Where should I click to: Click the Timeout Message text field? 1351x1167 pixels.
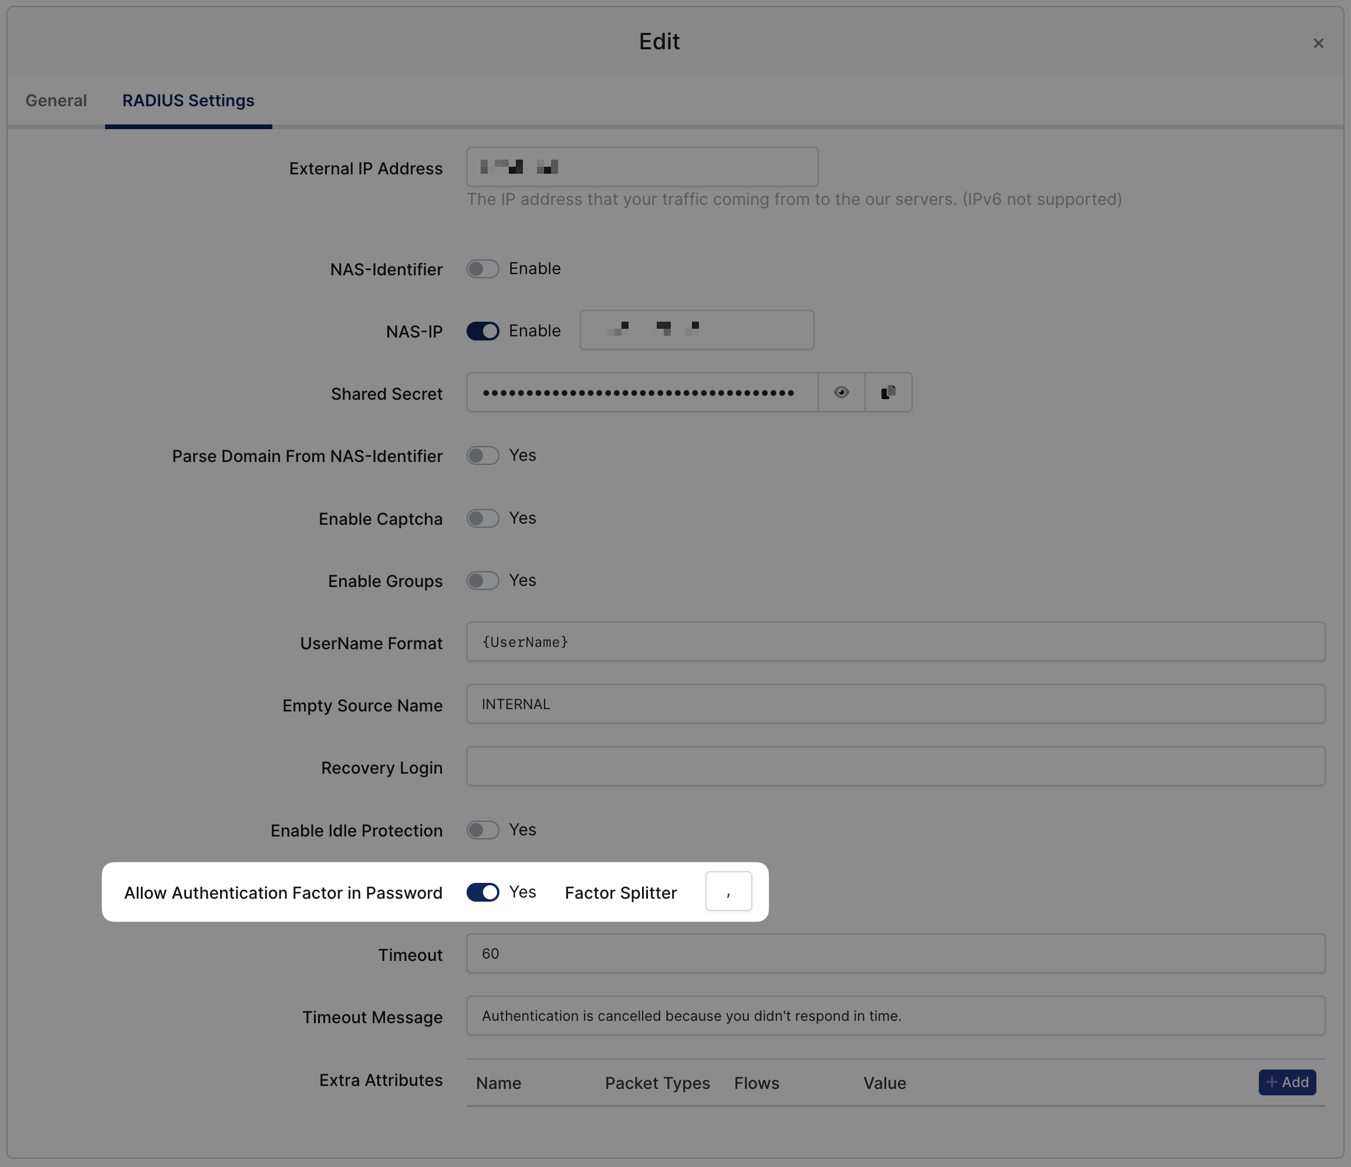[895, 1016]
